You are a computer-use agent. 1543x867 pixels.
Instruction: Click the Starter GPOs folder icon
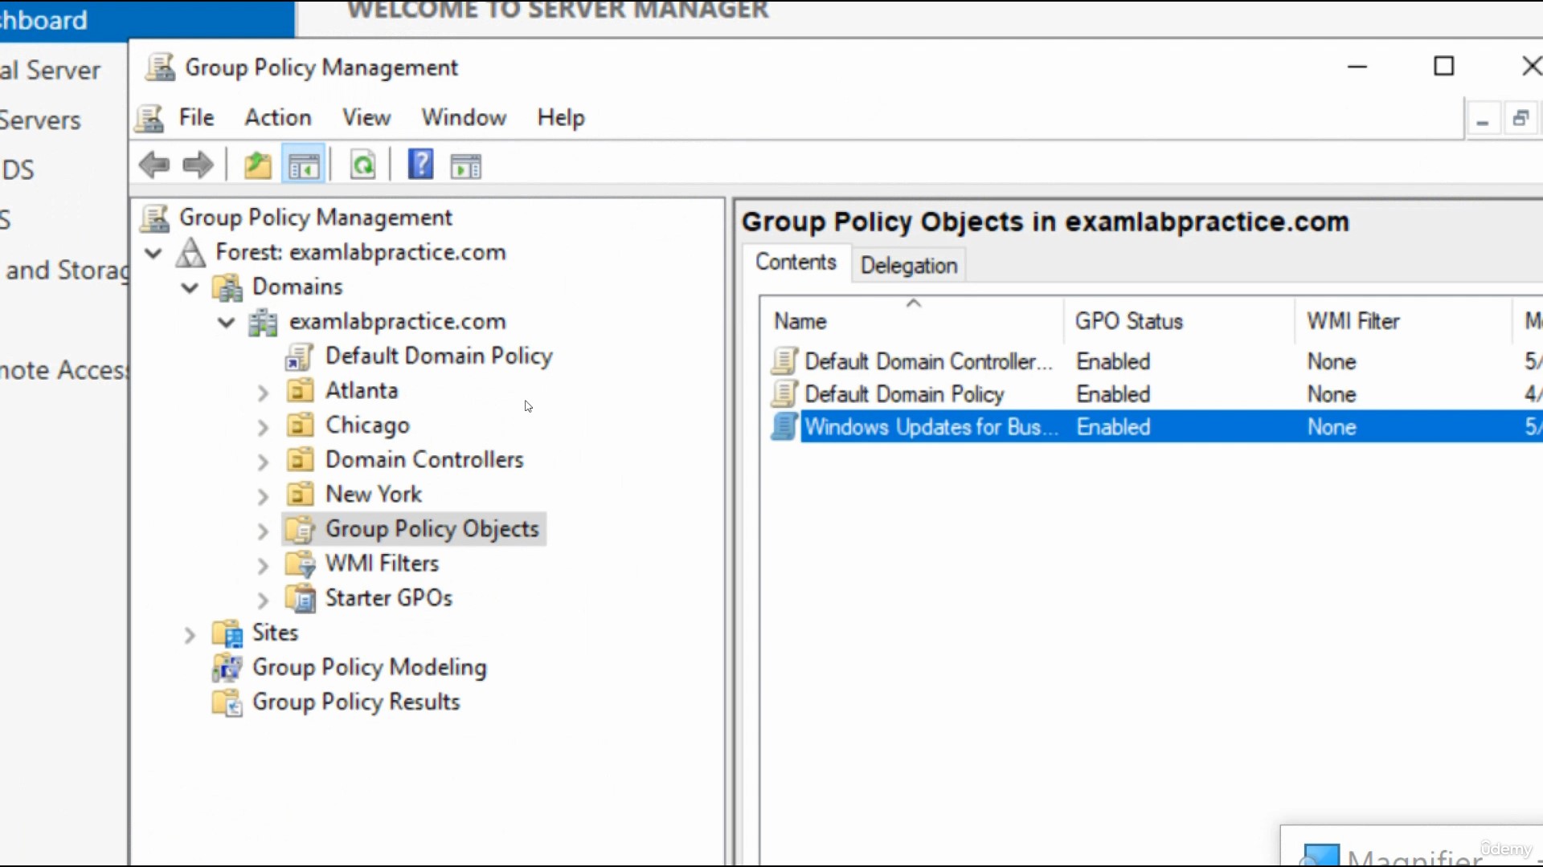pyautogui.click(x=301, y=598)
